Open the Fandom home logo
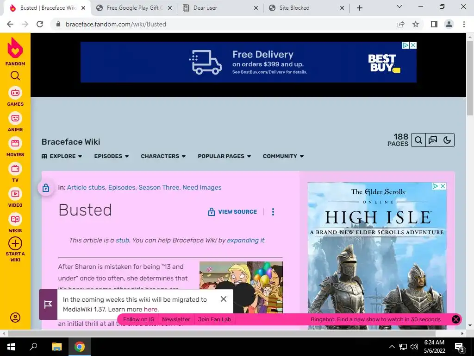474x356 pixels. [x=15, y=51]
